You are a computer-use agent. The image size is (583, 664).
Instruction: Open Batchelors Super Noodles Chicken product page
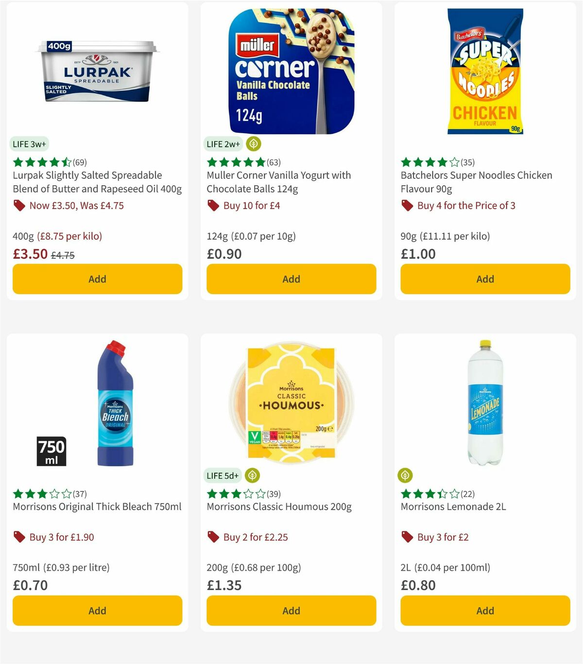pyautogui.click(x=476, y=182)
